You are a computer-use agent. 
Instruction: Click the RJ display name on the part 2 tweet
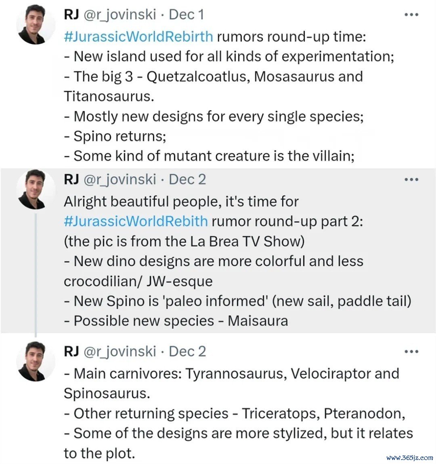click(71, 179)
